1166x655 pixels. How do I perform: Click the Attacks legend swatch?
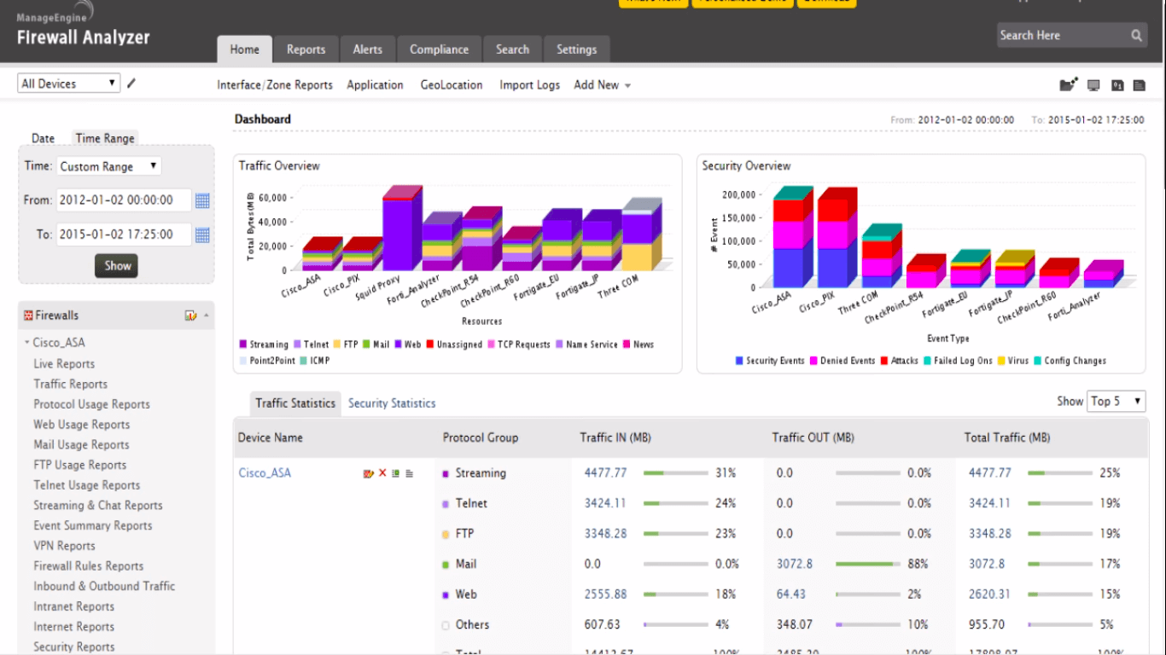coord(884,361)
